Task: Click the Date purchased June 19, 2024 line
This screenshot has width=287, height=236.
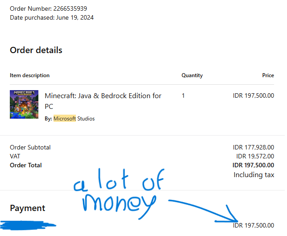Action: [52, 17]
